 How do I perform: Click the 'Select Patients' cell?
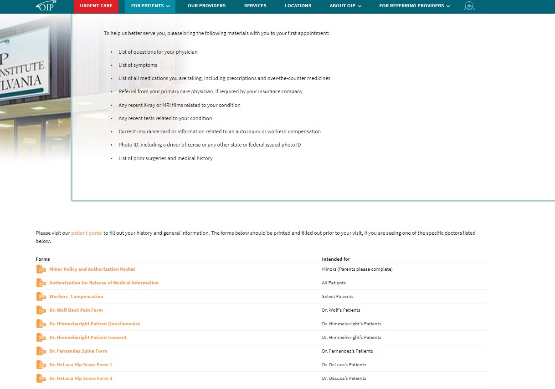(x=338, y=297)
